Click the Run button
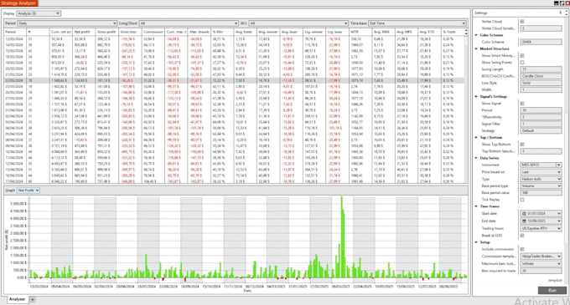 pyautogui.click(x=552, y=290)
